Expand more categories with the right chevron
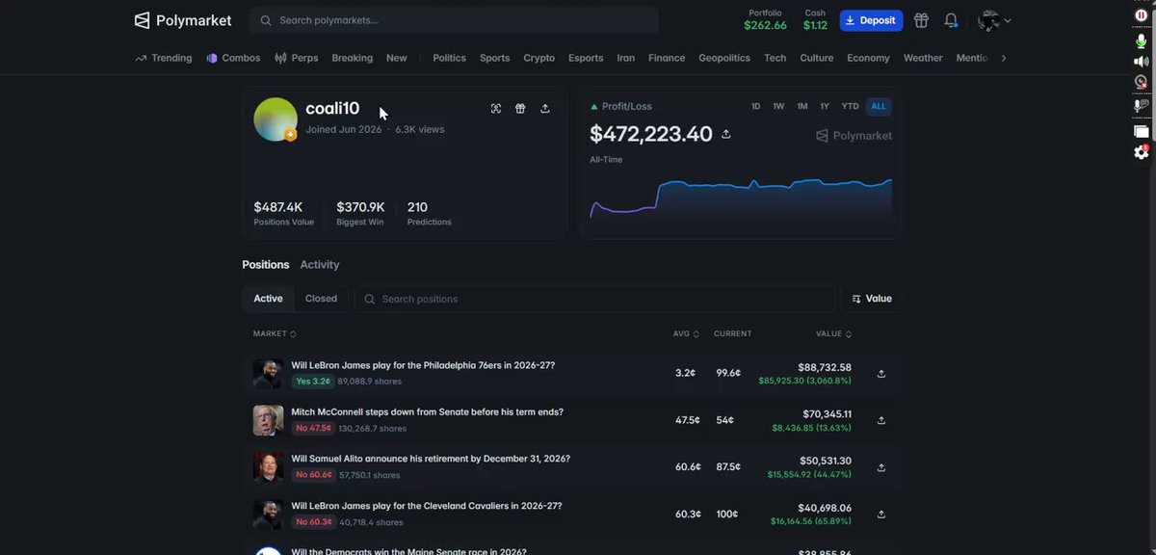Image resolution: width=1156 pixels, height=555 pixels. click(1004, 58)
